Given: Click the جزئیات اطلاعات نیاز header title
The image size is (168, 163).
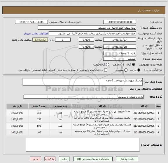Looking at the screenshot, I should point(149,11).
